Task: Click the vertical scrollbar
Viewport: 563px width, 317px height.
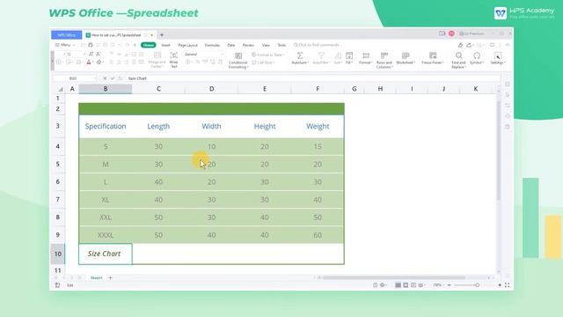Action: 499,151
